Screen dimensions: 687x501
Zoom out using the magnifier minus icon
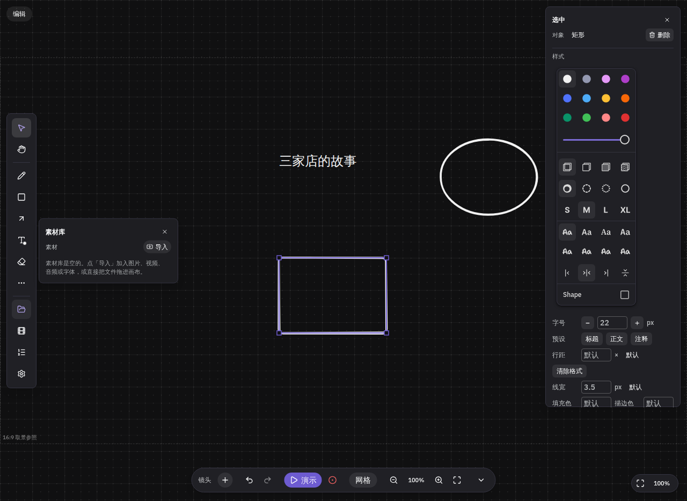[x=393, y=480]
